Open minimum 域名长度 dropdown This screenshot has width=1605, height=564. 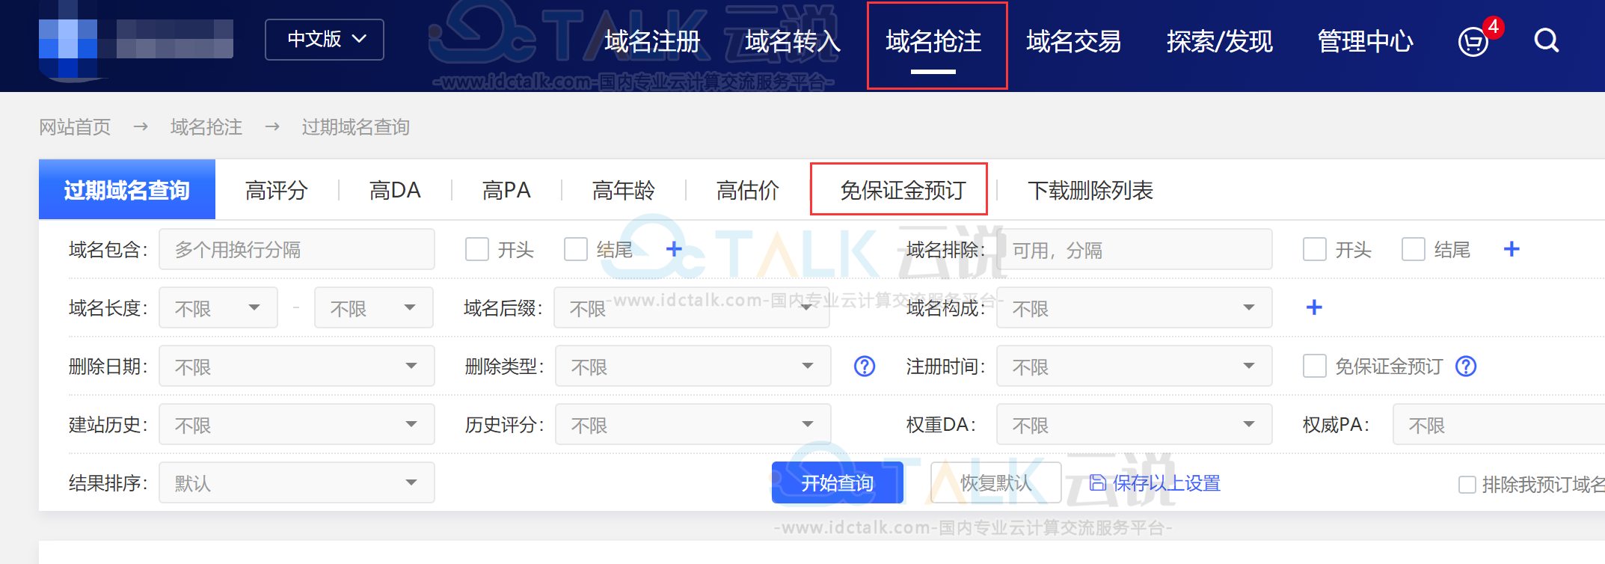pos(218,307)
